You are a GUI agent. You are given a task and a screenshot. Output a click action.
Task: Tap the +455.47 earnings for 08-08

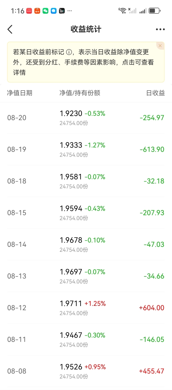152,371
